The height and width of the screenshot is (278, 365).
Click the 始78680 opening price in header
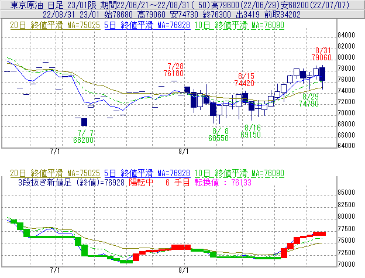[119, 15]
